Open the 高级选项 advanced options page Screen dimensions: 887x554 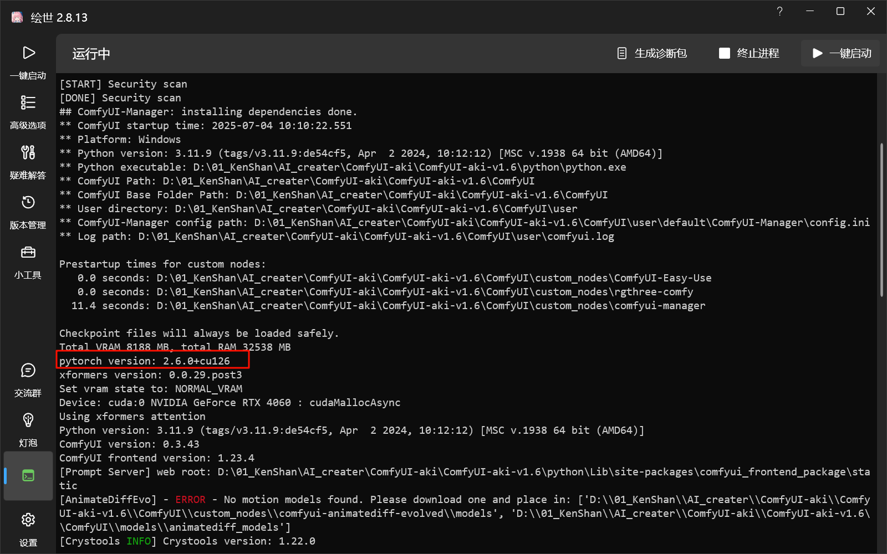click(28, 103)
